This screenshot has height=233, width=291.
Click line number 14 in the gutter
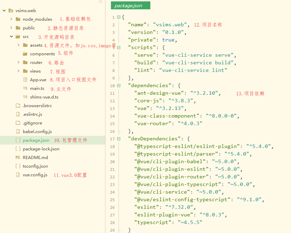tap(112, 116)
